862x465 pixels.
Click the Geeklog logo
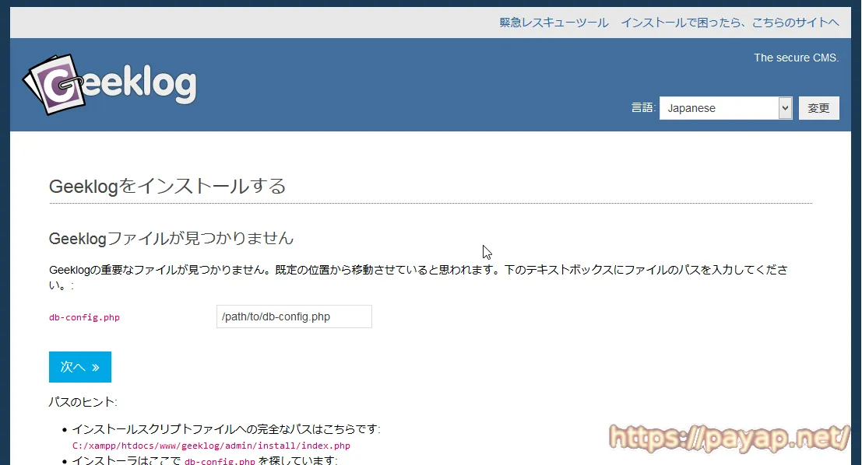coord(110,83)
